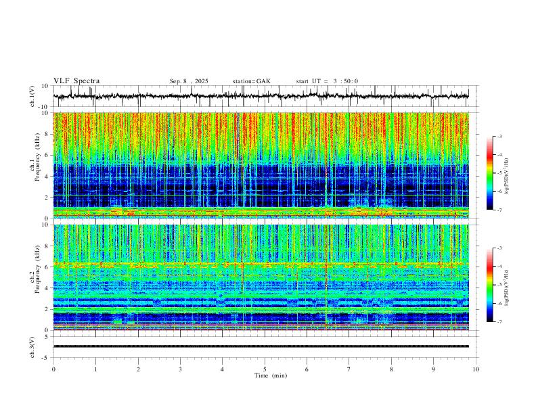
Task: Click time axis tick label '7'
Action: tap(349, 369)
